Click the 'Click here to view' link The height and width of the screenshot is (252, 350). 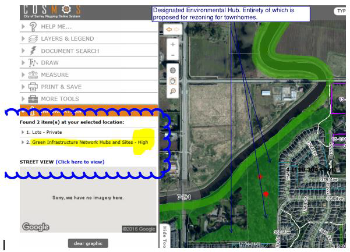pos(80,162)
